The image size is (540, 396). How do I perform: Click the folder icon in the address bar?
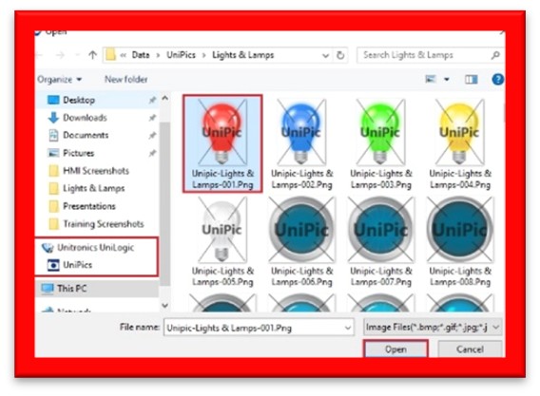110,55
